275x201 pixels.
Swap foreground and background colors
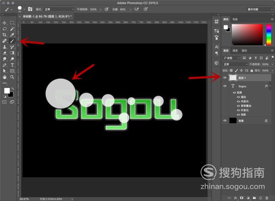[12, 89]
